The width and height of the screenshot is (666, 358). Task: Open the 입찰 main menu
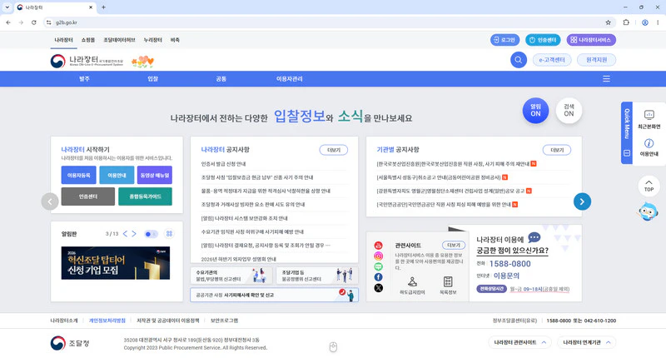pos(152,79)
